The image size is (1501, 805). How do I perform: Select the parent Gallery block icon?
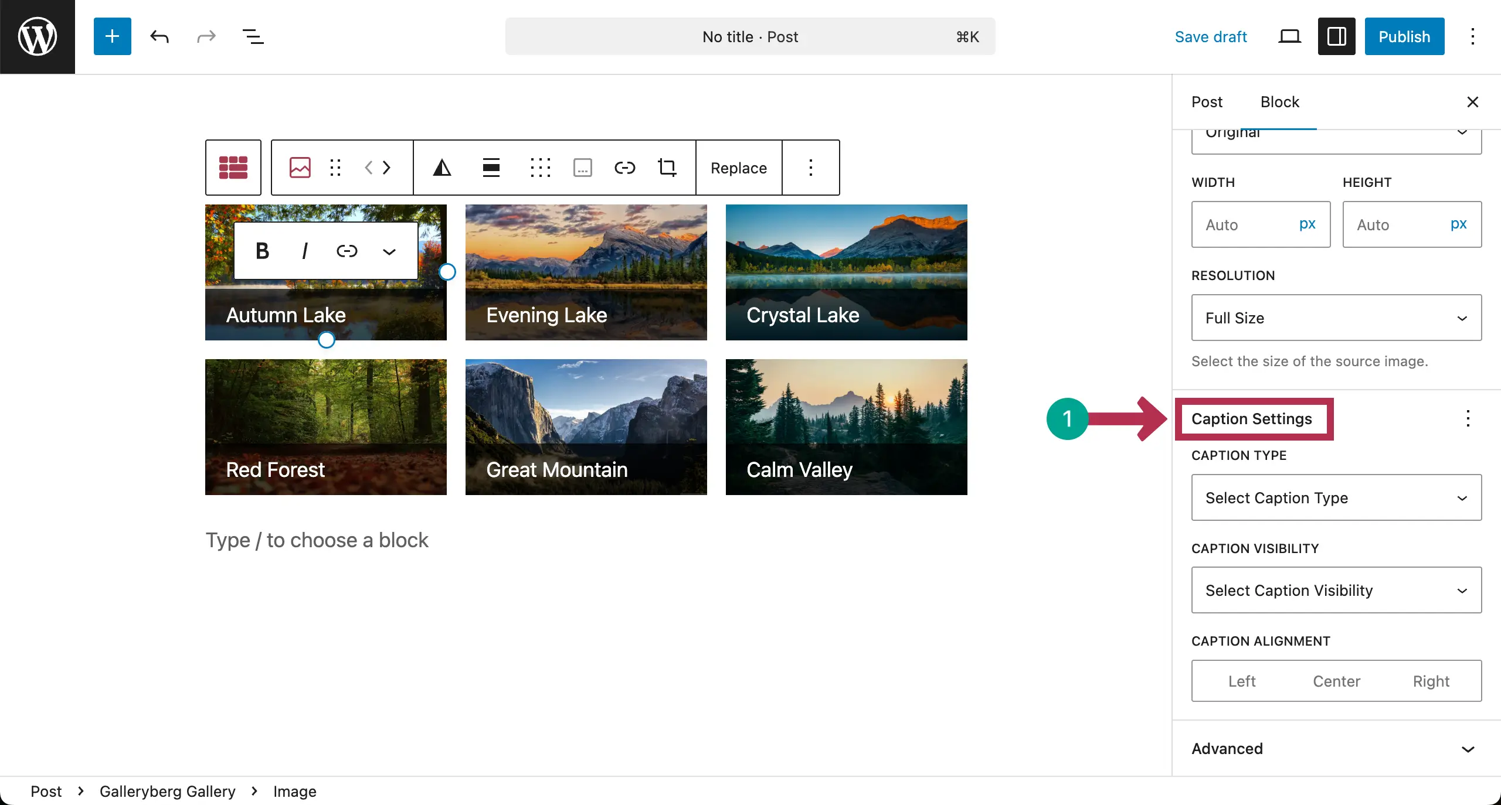[x=233, y=168]
